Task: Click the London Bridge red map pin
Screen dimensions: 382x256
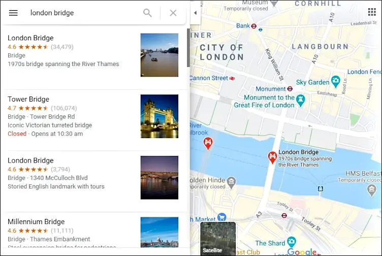Action: point(272,156)
